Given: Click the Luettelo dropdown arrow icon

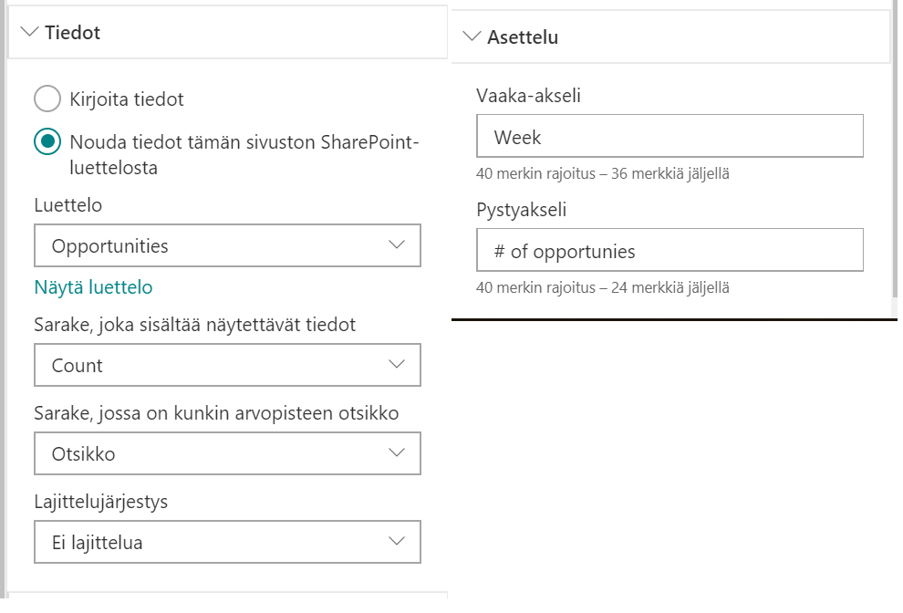Looking at the screenshot, I should pos(396,245).
